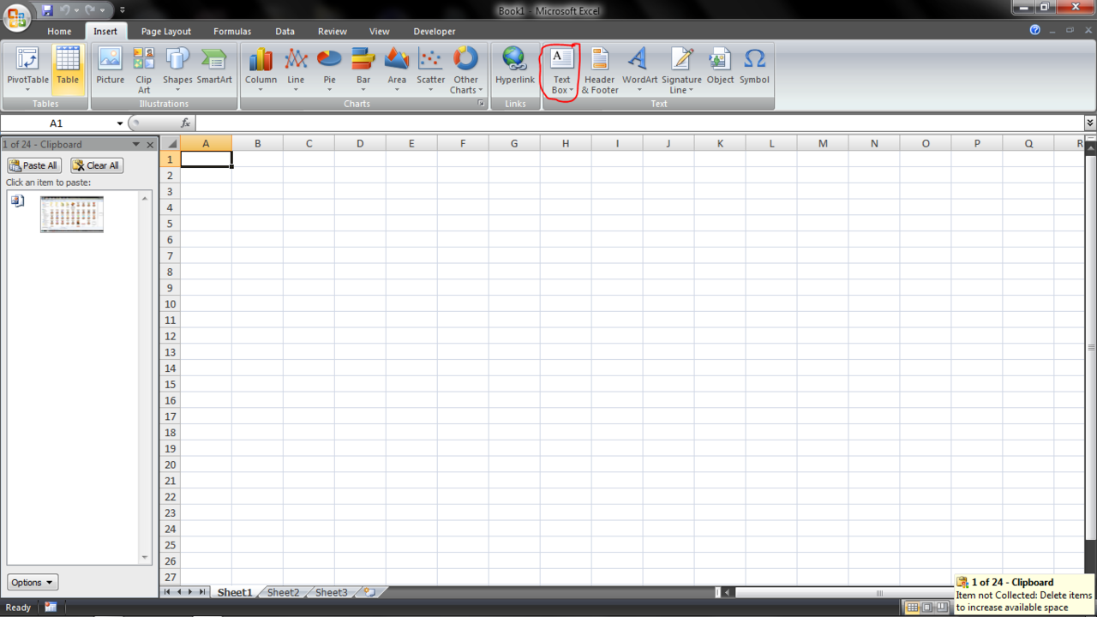Switch to the Page Layout tab
The height and width of the screenshot is (617, 1097).
pyautogui.click(x=166, y=32)
